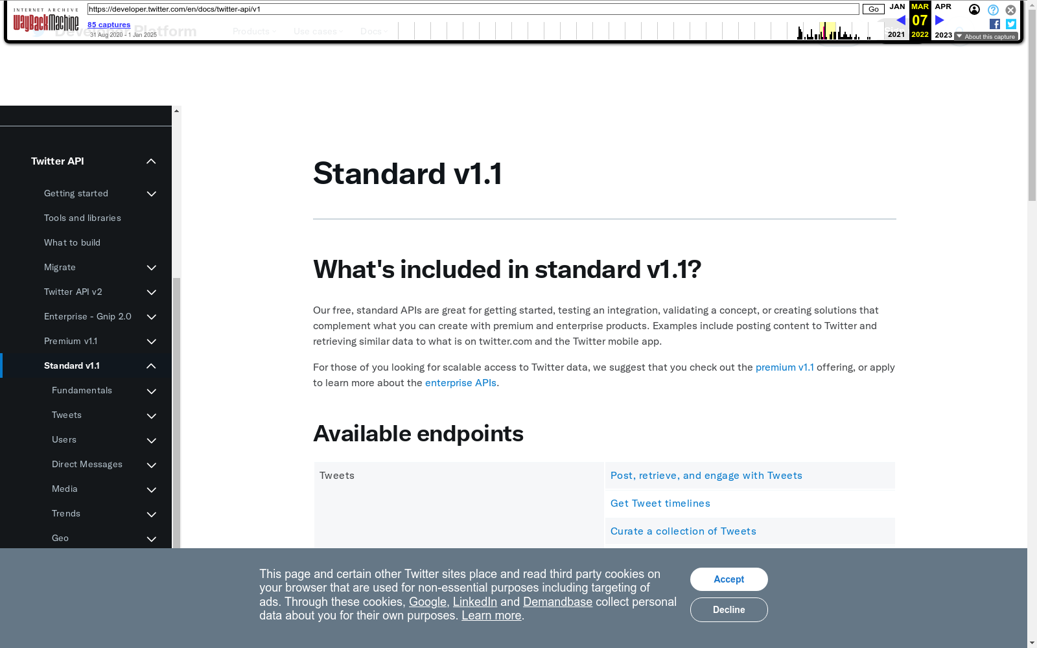Viewport: 1037px width, 648px height.
Task: Click the page scrollbar down arrow
Action: click(1032, 643)
